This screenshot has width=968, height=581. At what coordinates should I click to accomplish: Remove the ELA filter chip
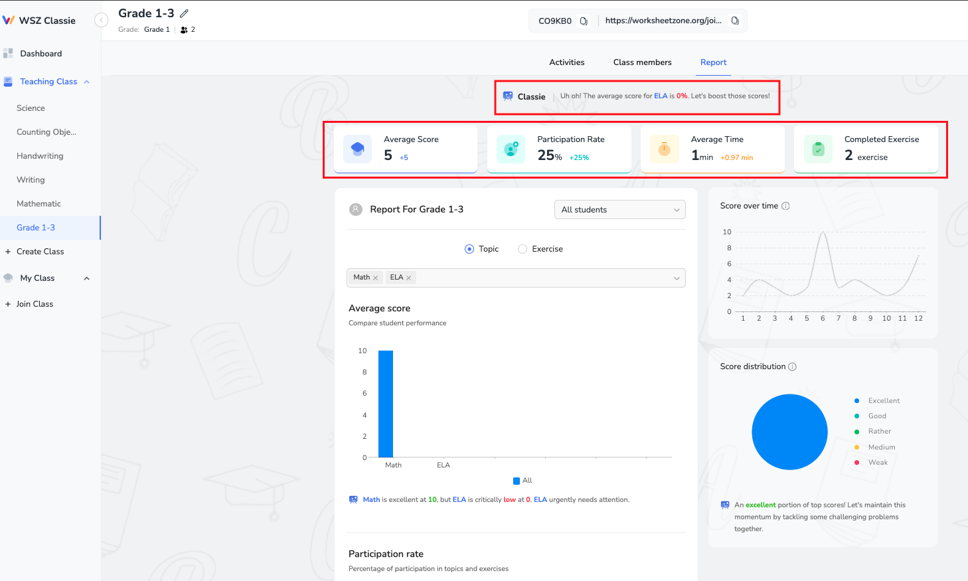(x=409, y=278)
